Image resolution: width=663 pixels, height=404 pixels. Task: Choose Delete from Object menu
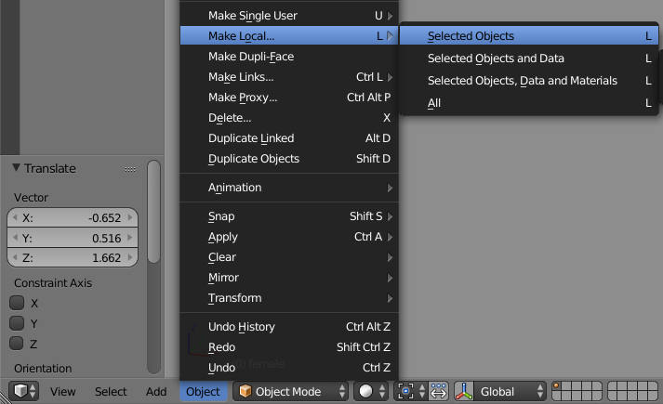289,117
